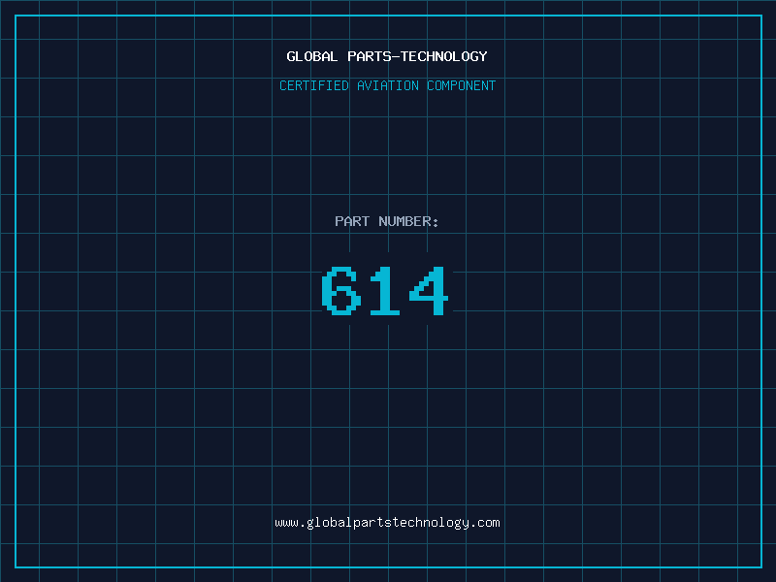
Task: Click the bottom-left corner of the cyan frame
Action: (16, 566)
